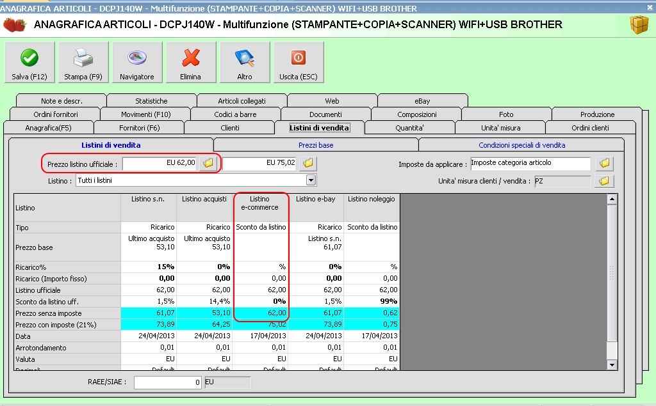This screenshot has width=656, height=406.
Task: Click Prezzo senza imposte 53,10 cell
Action: coord(204,313)
